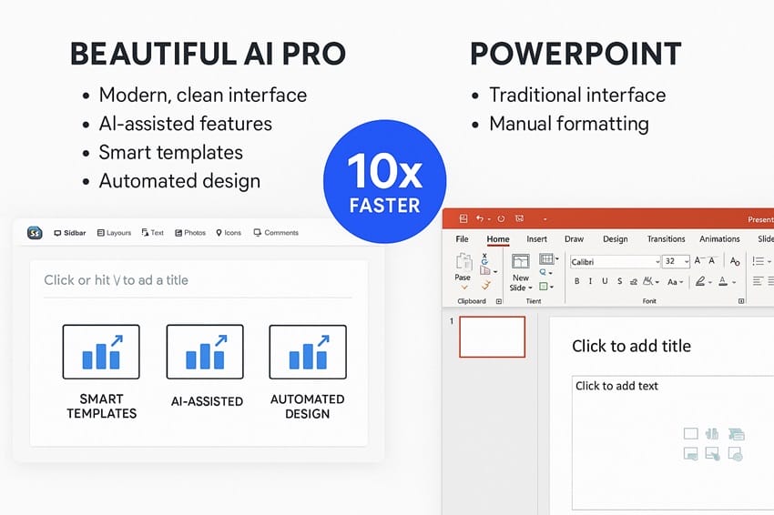
Task: Click the Insert Table placeholder icon
Action: (x=690, y=434)
